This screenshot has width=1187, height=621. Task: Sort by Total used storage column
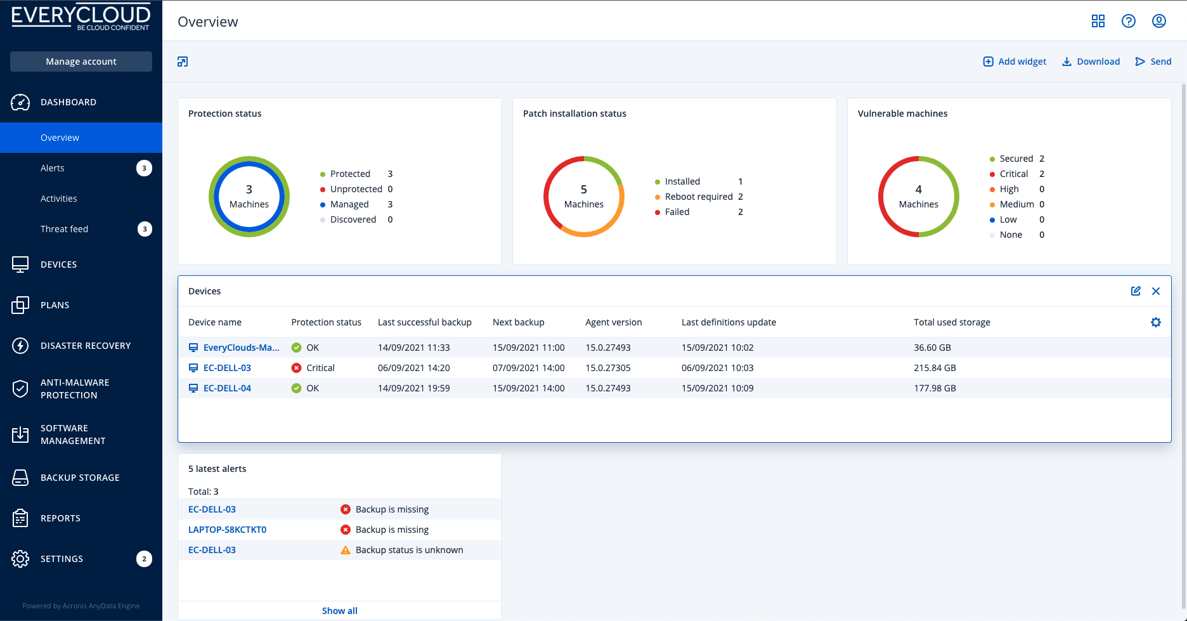952,322
